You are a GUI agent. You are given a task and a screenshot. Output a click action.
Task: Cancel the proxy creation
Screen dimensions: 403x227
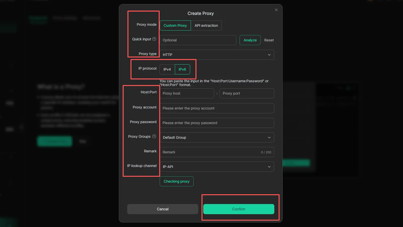pos(163,209)
